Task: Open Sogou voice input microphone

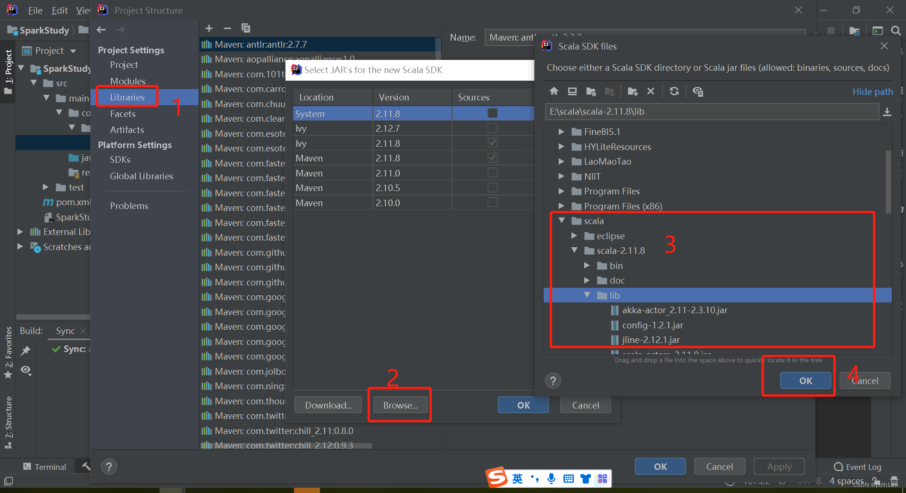Action: [x=551, y=479]
